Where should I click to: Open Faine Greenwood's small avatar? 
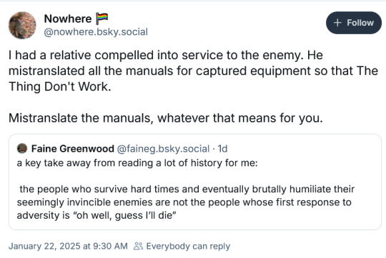pos(22,148)
